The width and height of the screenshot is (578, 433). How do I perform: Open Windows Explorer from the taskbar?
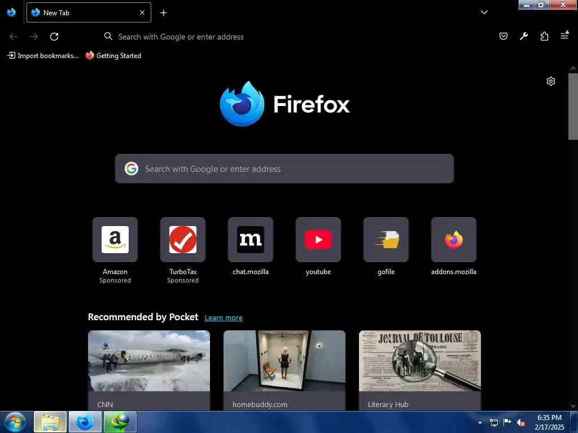[x=50, y=422]
